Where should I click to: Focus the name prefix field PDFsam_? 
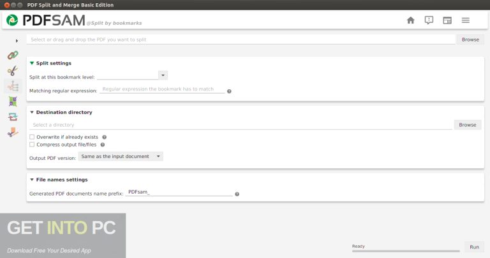(x=179, y=192)
